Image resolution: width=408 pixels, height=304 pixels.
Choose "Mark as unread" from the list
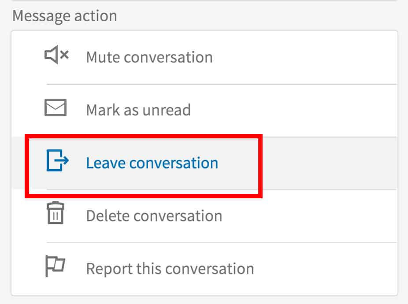(138, 110)
